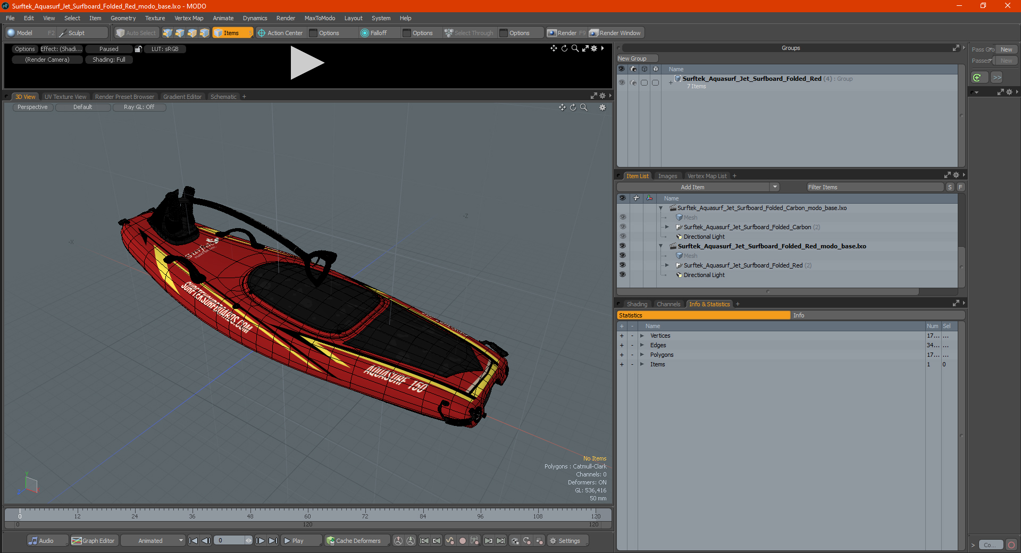Open timeline Settings
The width and height of the screenshot is (1021, 553).
pos(567,541)
